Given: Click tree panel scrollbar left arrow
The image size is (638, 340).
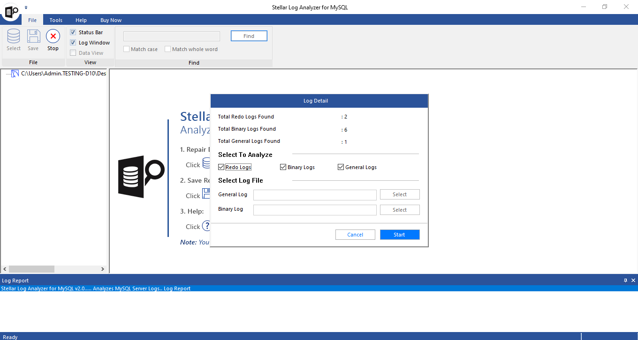Looking at the screenshot, I should 5,269.
